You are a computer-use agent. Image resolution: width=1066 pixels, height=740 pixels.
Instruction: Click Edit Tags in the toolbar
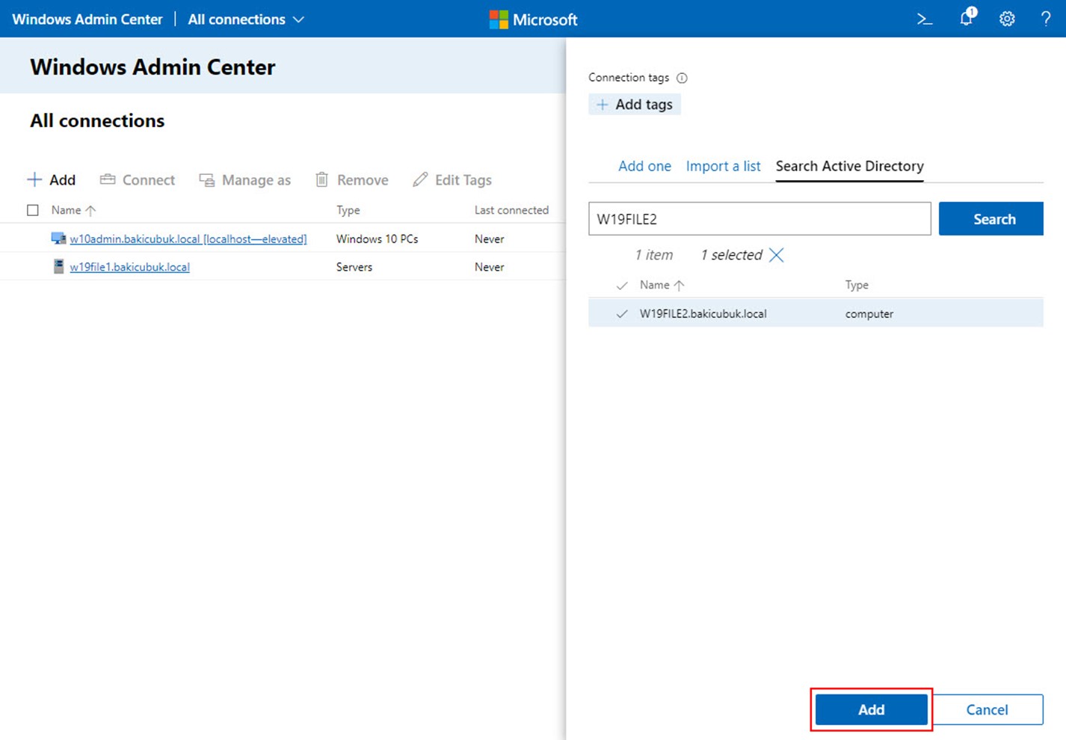[x=452, y=179]
